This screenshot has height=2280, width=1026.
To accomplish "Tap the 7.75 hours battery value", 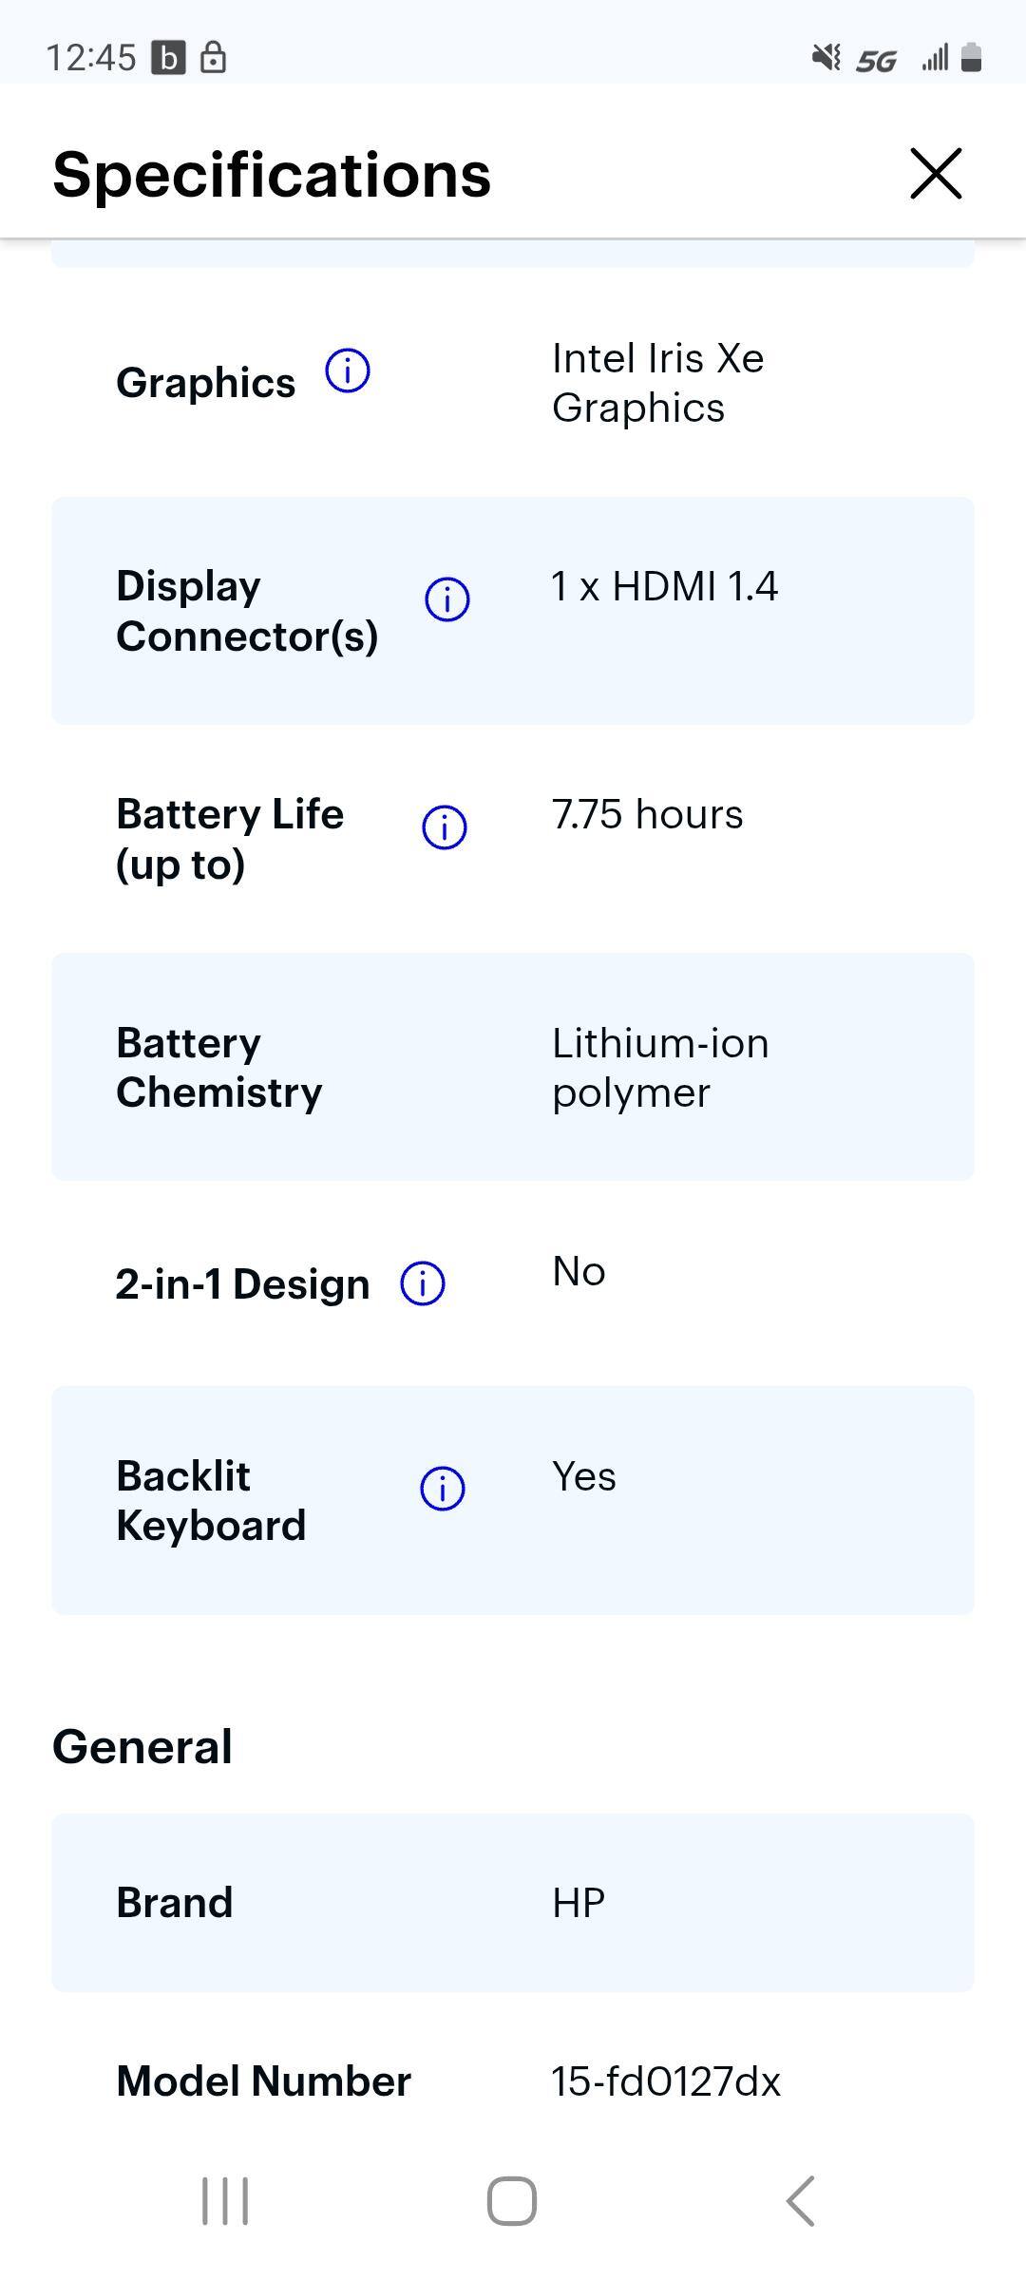I will 647,814.
